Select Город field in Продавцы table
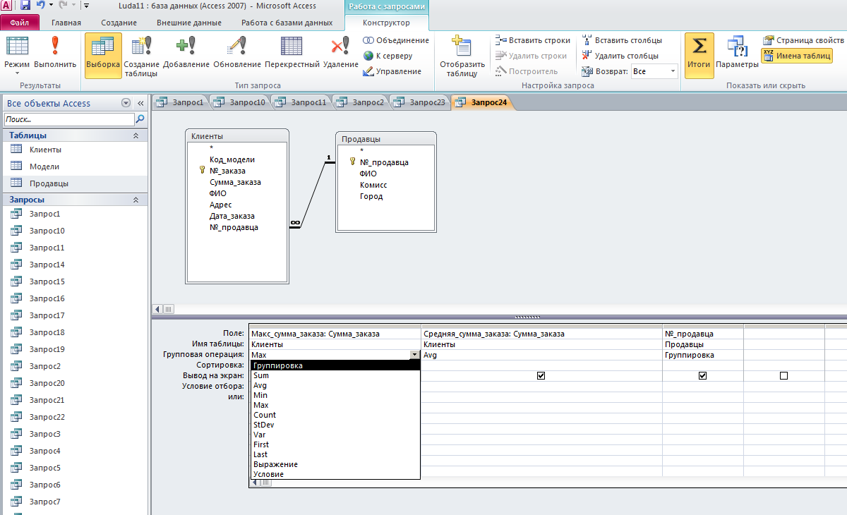Screen dimensions: 847x515 coord(371,196)
